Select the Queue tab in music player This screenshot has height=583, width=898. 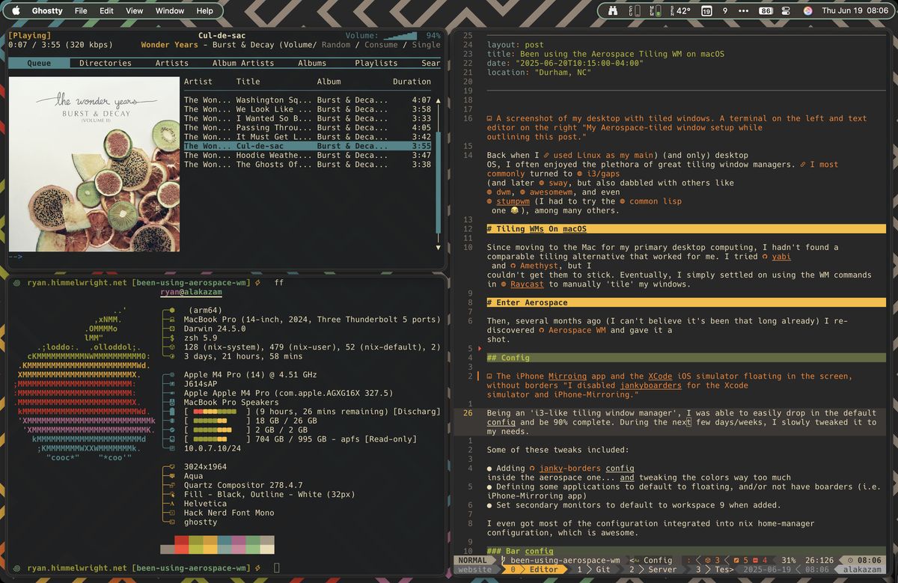(x=39, y=63)
